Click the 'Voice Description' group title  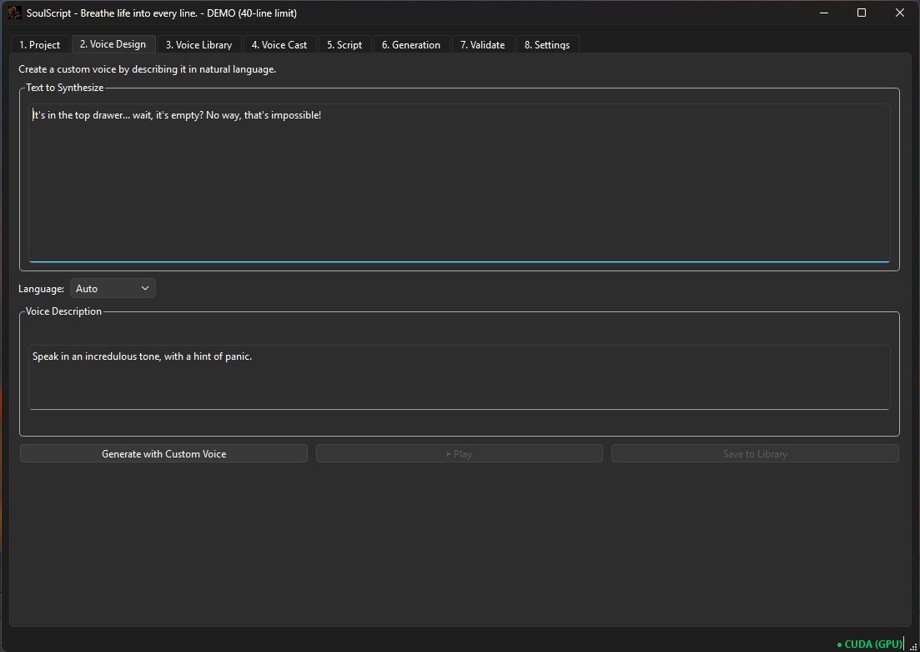[63, 311]
